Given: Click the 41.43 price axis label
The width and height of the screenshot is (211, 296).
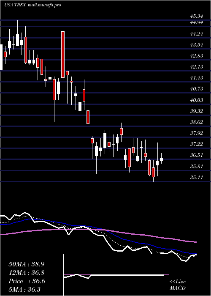Looking at the screenshot, I should click(x=197, y=78).
